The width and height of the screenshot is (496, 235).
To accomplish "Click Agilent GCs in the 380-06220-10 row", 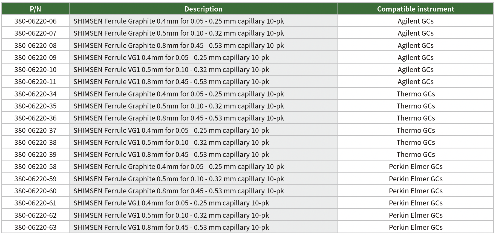I will click(x=416, y=70).
